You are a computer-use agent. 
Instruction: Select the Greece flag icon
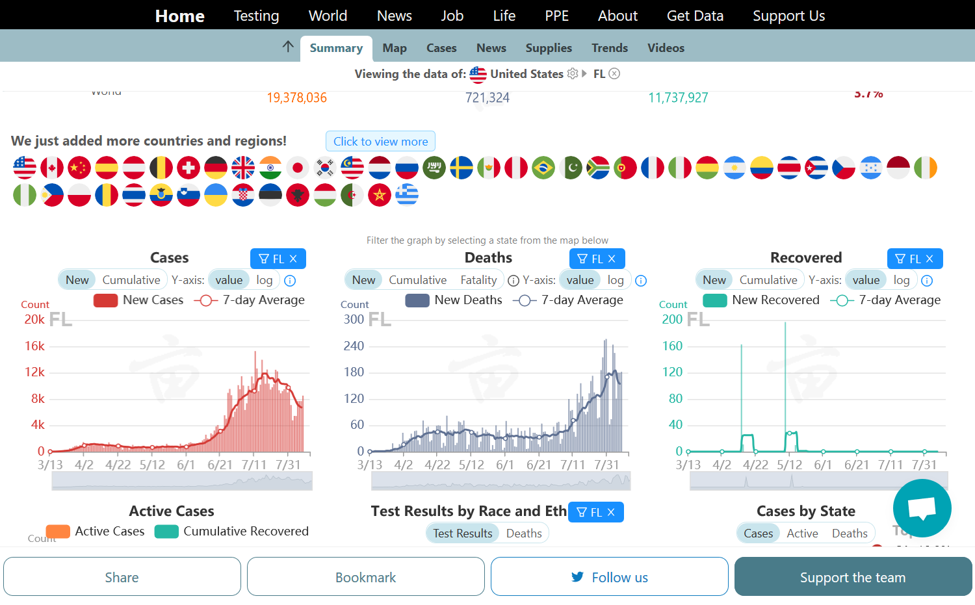point(407,195)
